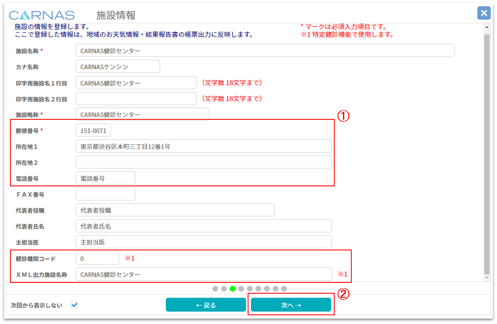Click the 電話番号 label
Screen dimensions: 497x324
pos(27,178)
